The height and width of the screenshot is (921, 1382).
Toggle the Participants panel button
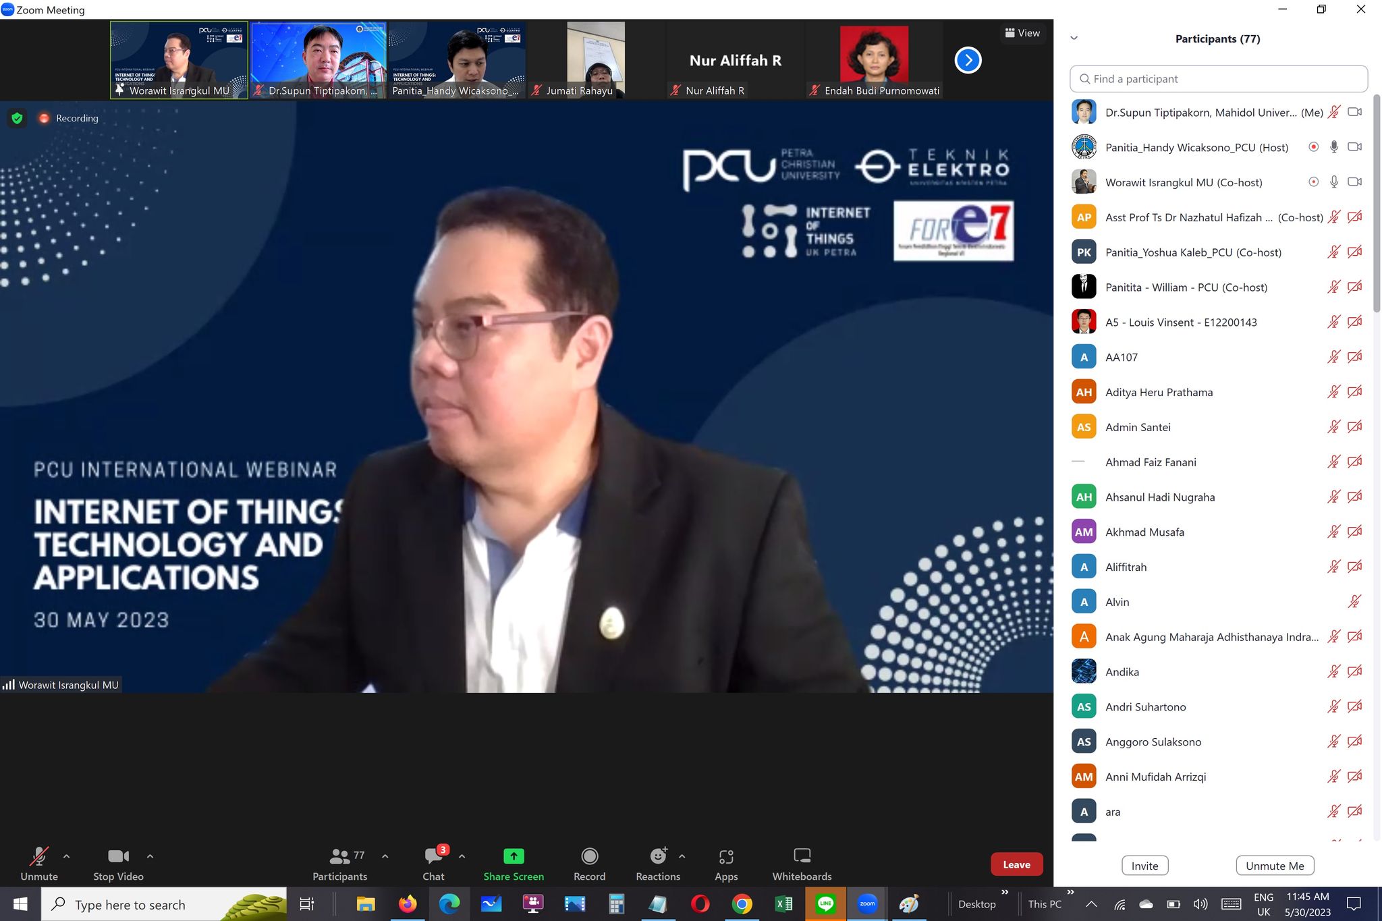339,857
